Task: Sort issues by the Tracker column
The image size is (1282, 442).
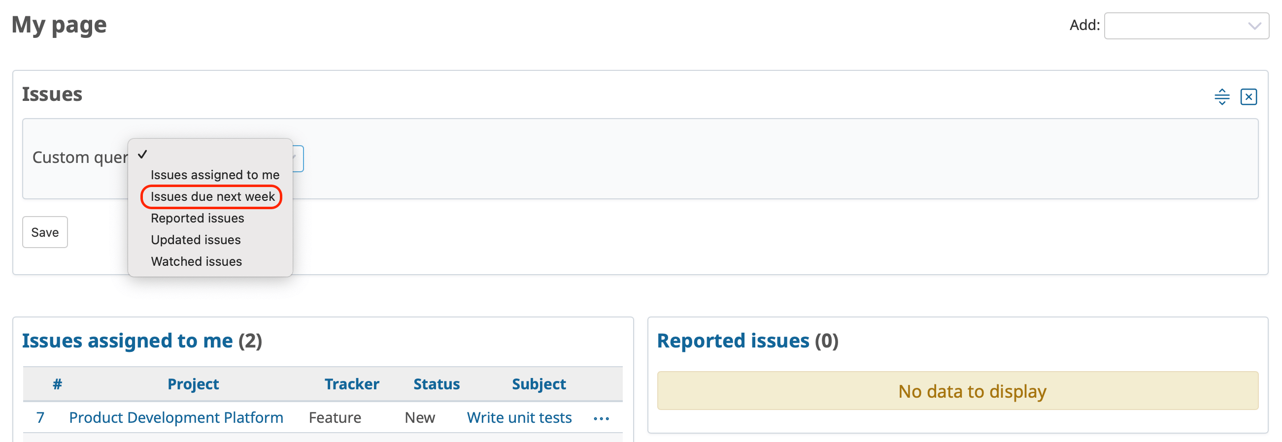Action: 352,384
